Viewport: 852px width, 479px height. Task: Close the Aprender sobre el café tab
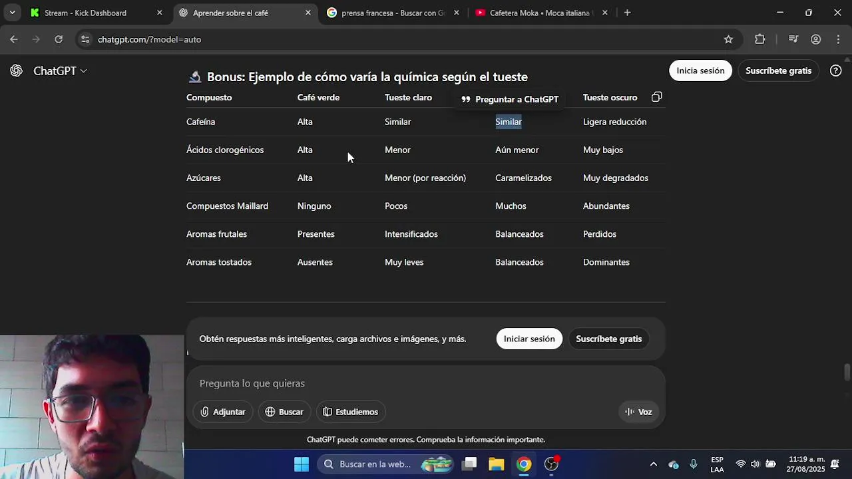(x=308, y=13)
